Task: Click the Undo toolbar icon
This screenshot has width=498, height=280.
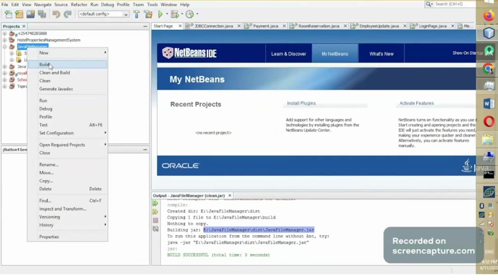Action: tap(56, 14)
